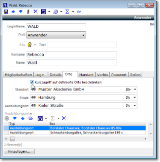Open the Rollen tab
Image resolution: width=160 pixels, height=162 pixels.
135,75
